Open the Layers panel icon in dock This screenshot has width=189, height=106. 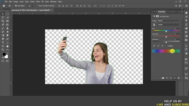(186, 13)
